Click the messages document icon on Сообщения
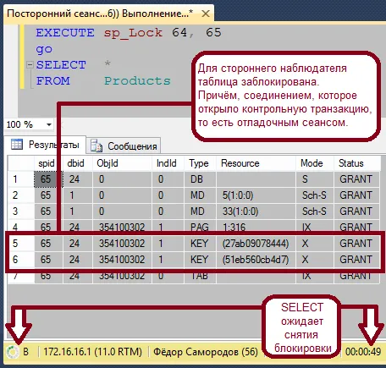The height and width of the screenshot is (368, 386). pos(96,146)
